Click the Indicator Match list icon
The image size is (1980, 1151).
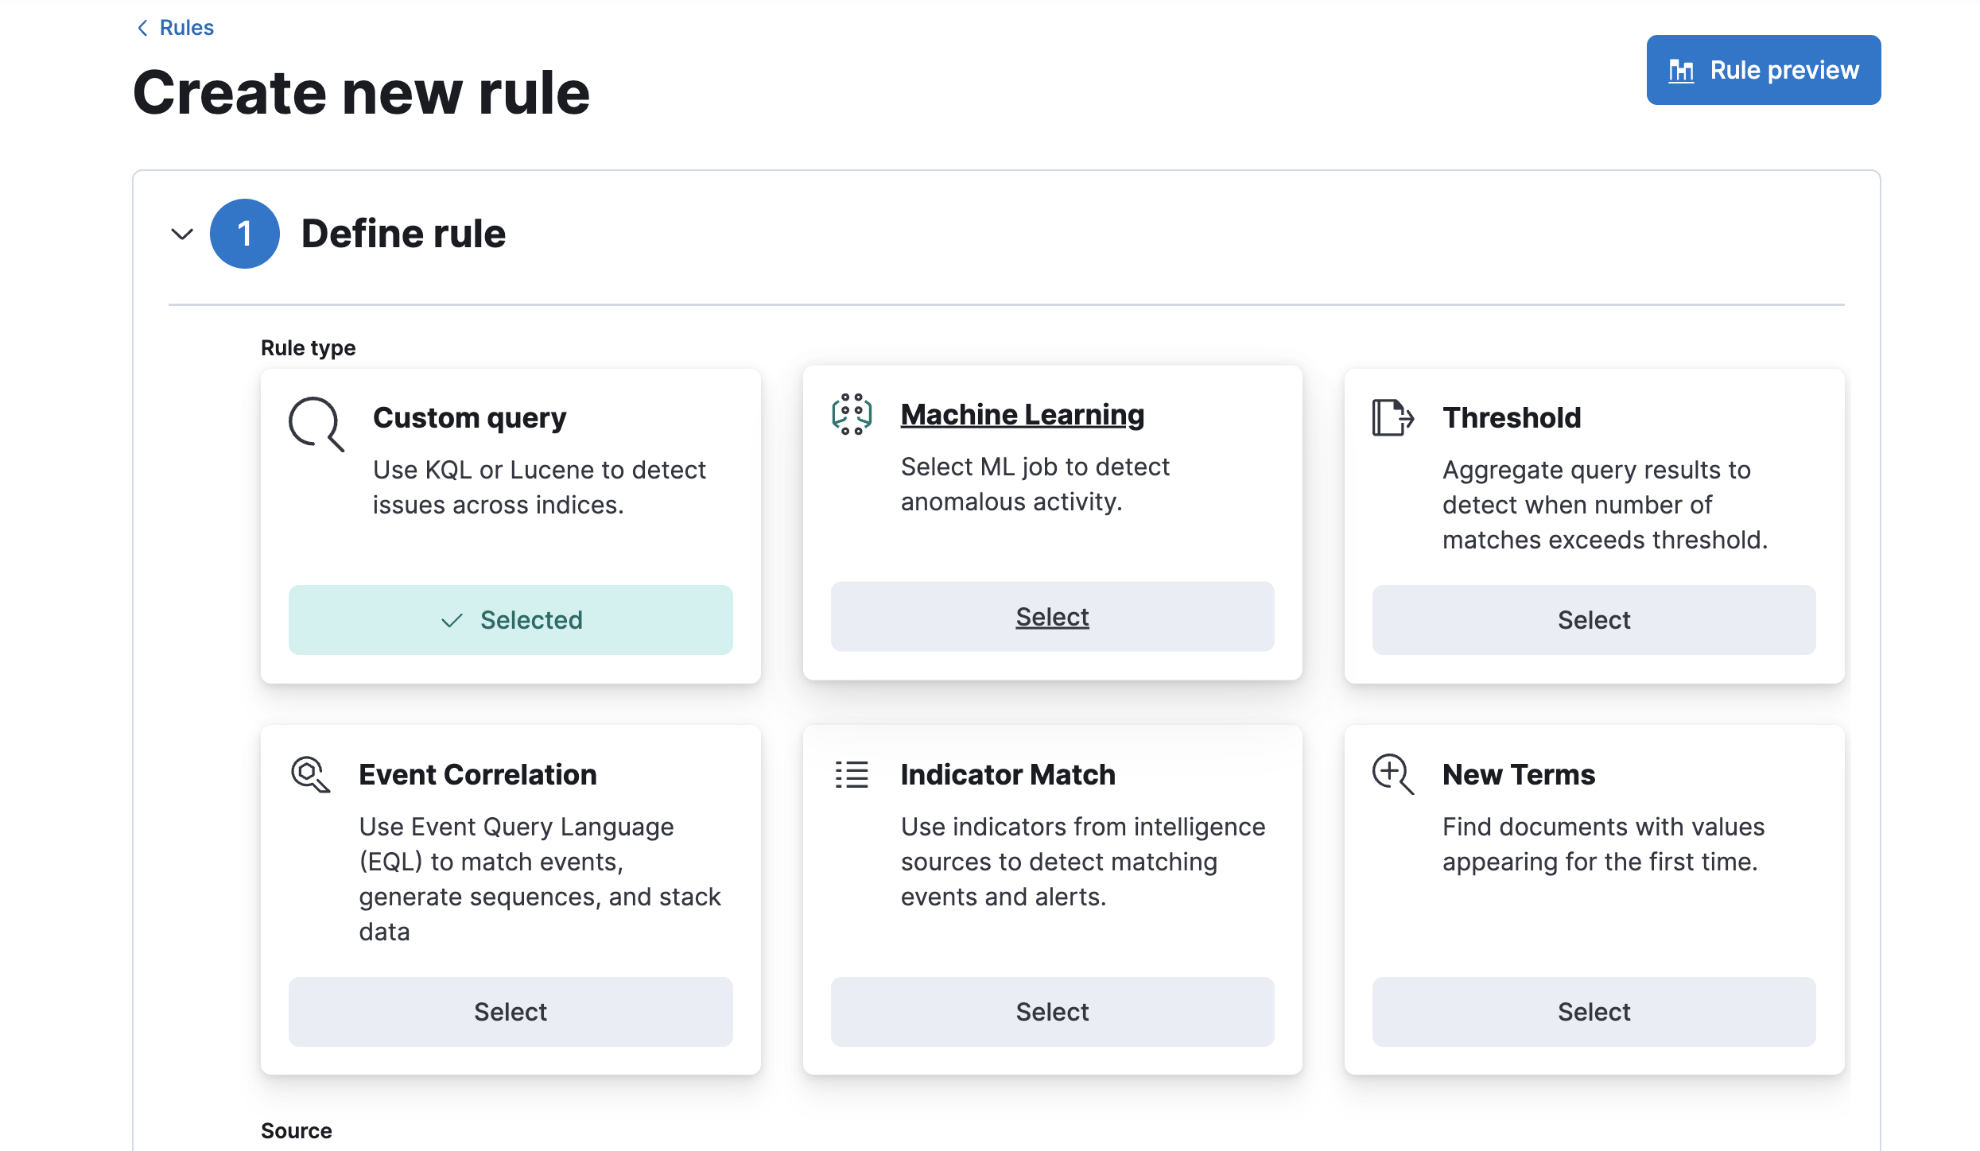point(850,774)
